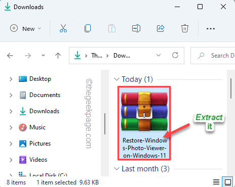Click the '8 items' status text
235x187 pixels.
point(16,182)
